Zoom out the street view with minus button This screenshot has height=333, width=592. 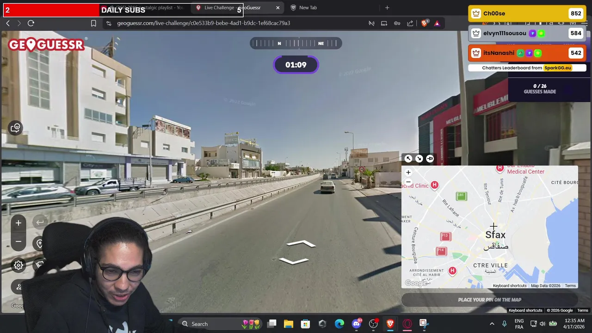coord(18,241)
